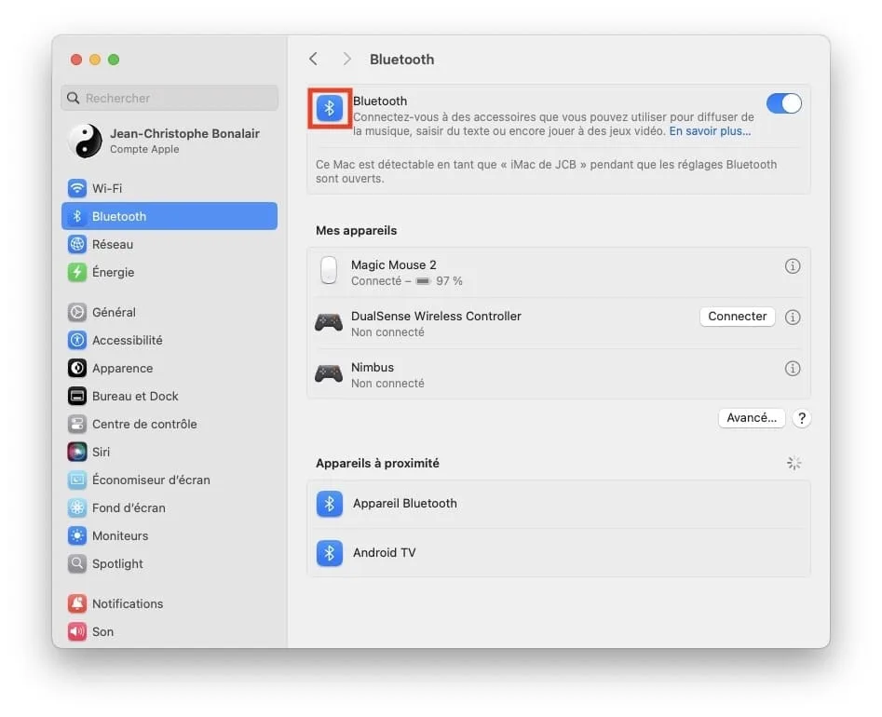This screenshot has height=717, width=882.
Task: Open Général gear icon
Action: pos(77,312)
